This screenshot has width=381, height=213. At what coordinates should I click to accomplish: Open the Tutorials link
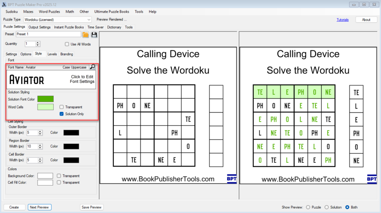342,20
